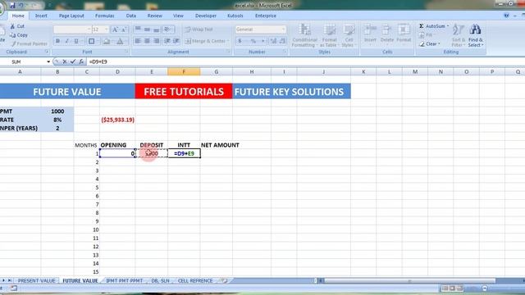Select the IPMT PMT PPMT sheet tab
The width and height of the screenshot is (525, 295).
tap(124, 280)
